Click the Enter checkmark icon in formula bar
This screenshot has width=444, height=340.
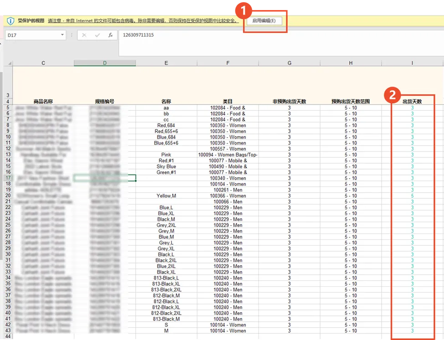[97, 35]
